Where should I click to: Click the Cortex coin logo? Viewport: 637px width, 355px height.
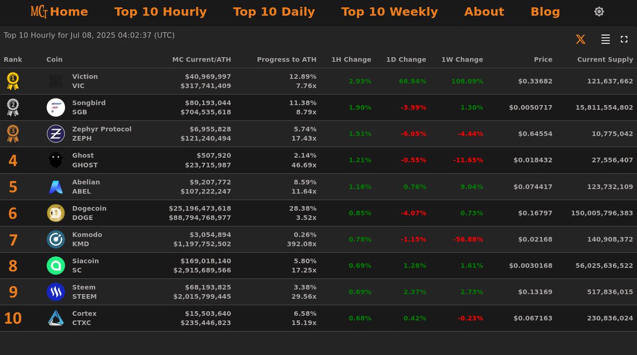56,318
